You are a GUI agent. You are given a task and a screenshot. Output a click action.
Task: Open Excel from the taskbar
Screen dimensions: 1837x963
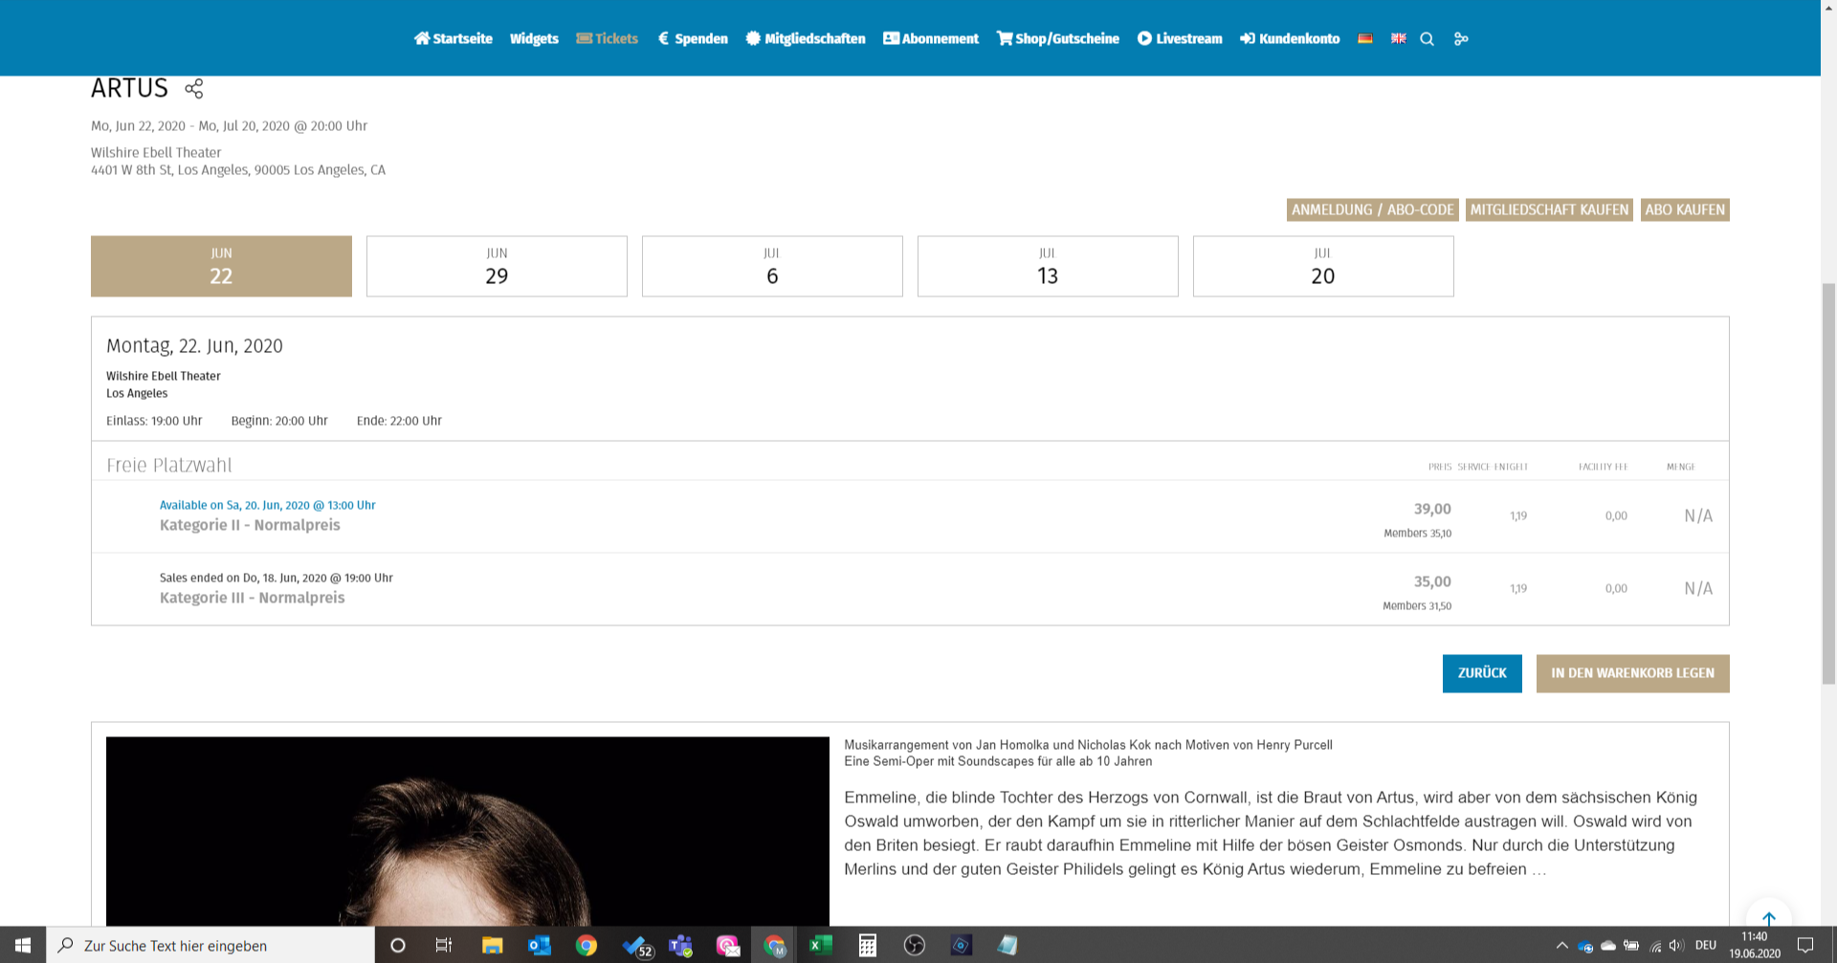[x=820, y=946]
